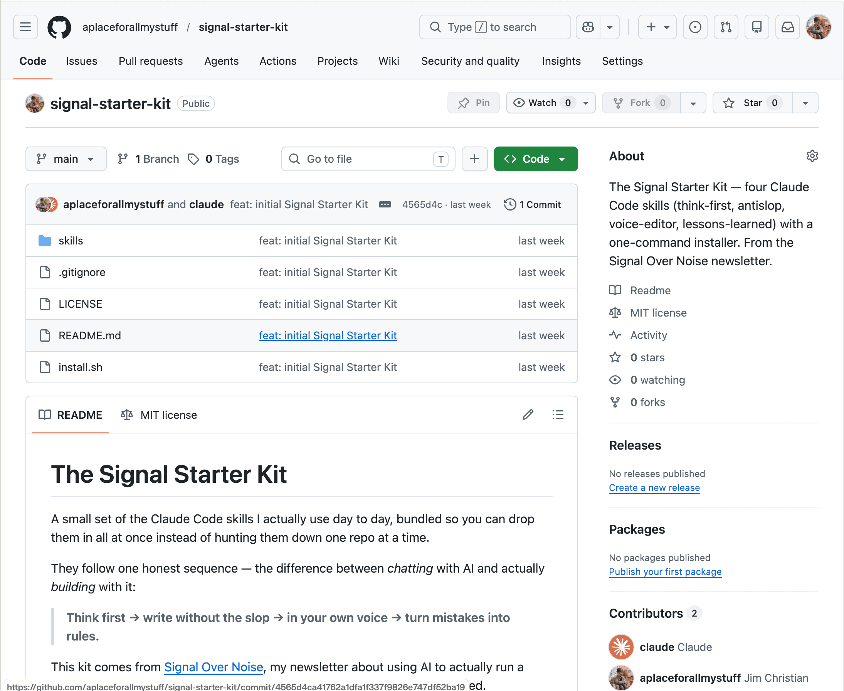The height and width of the screenshot is (691, 844).
Task: Open Copilot chat icon in header
Action: coord(588,27)
